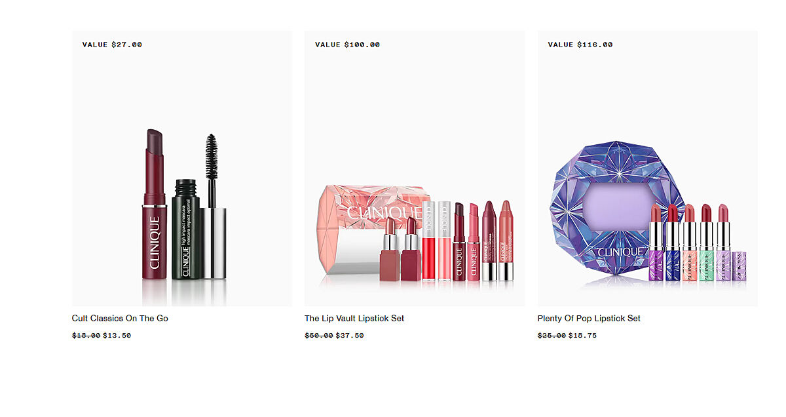Image resolution: width=786 pixels, height=417 pixels.
Task: Open the Cult Classics On The Go product image
Action: tap(182, 169)
